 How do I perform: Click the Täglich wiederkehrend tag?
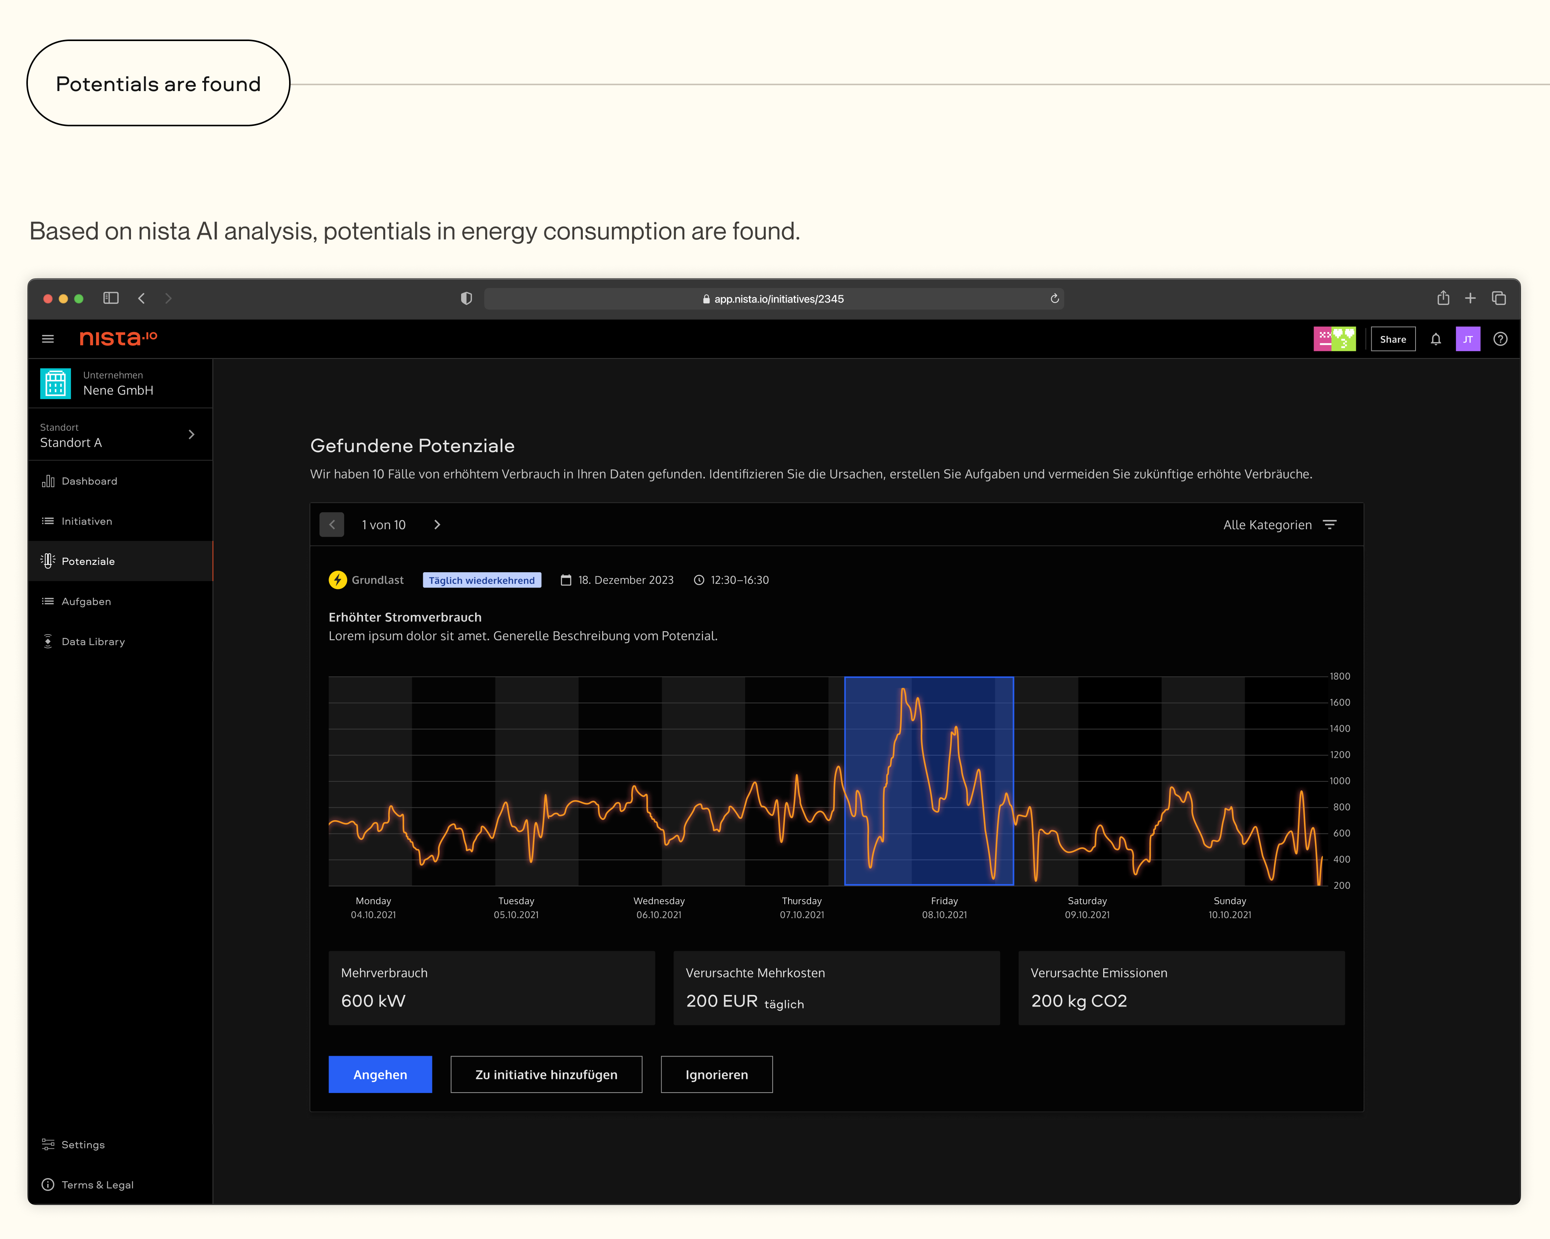pyautogui.click(x=482, y=580)
